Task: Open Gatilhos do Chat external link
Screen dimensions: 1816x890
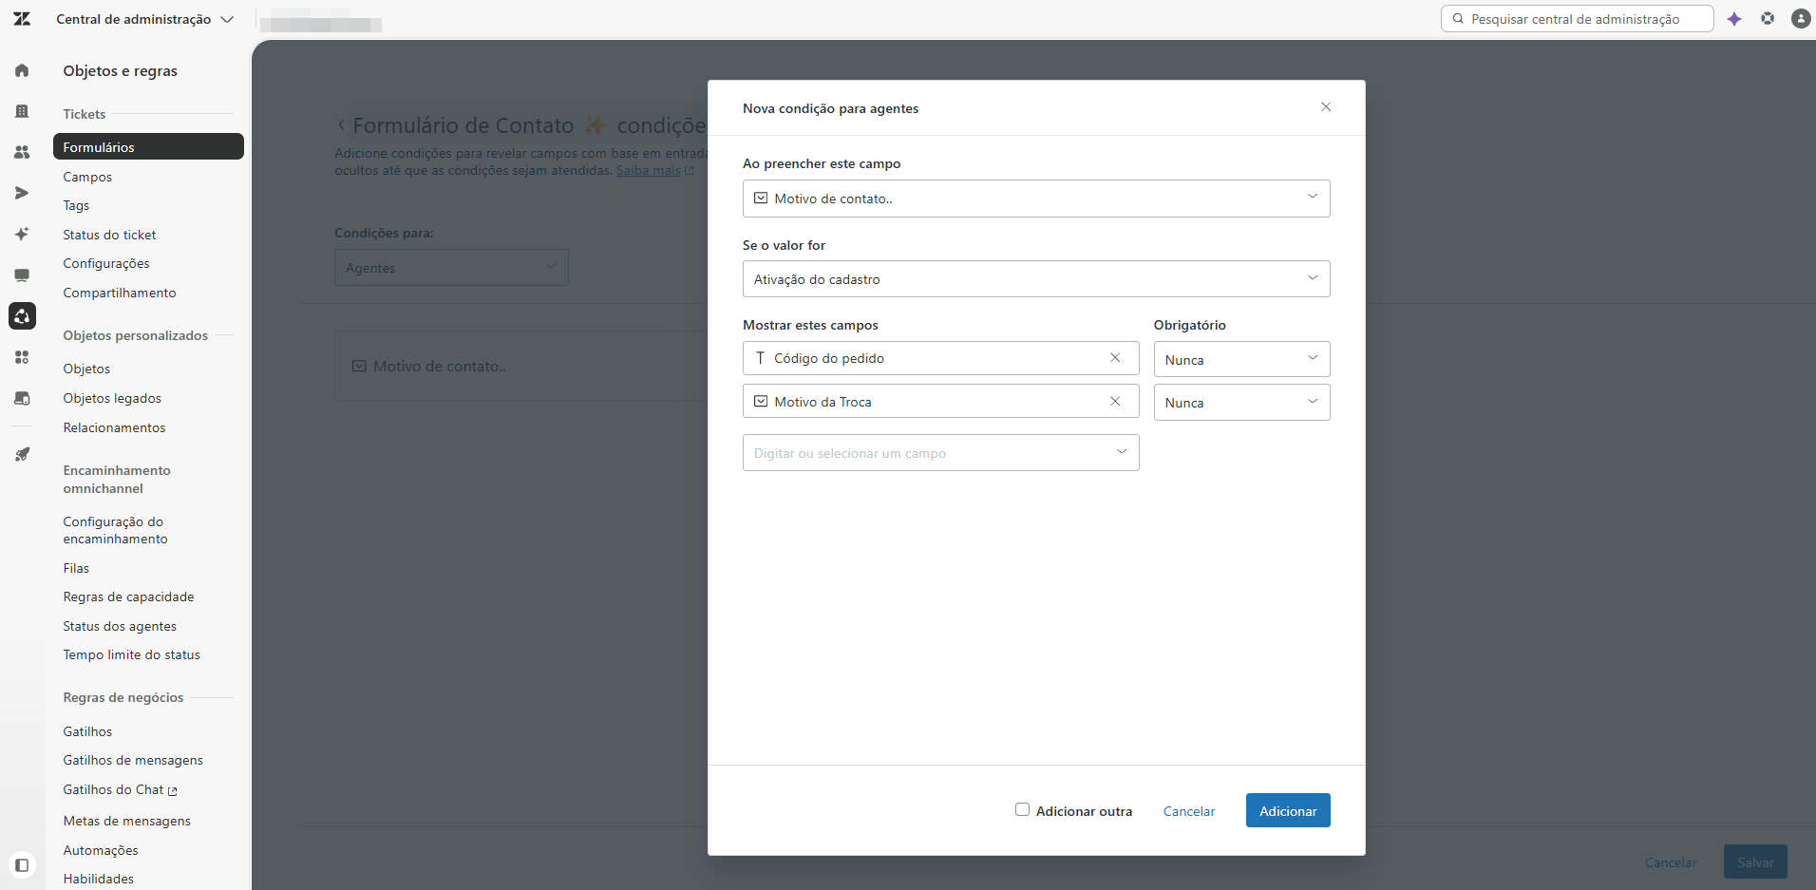Action: pyautogui.click(x=120, y=789)
